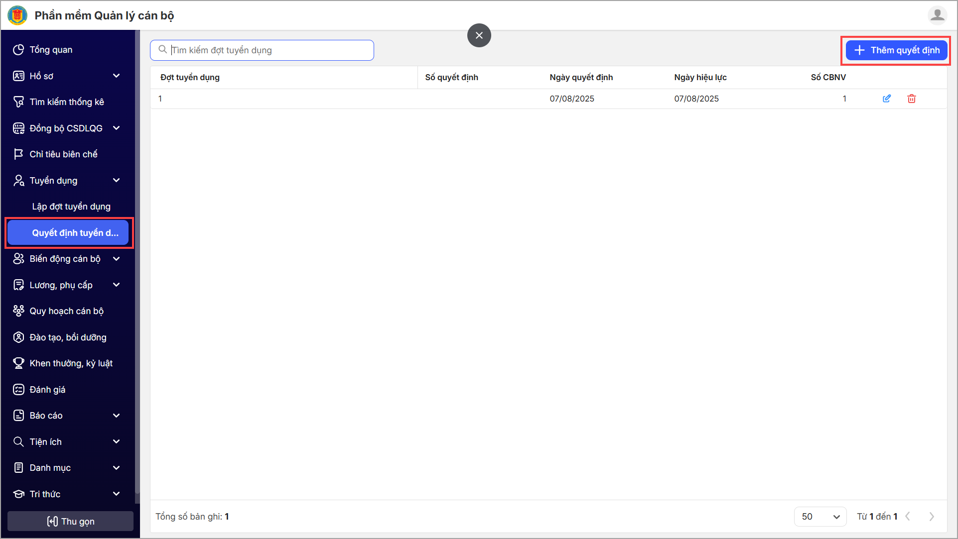958x539 pixels.
Task: Open Quy hoạch cán bộ section
Action: 66,311
